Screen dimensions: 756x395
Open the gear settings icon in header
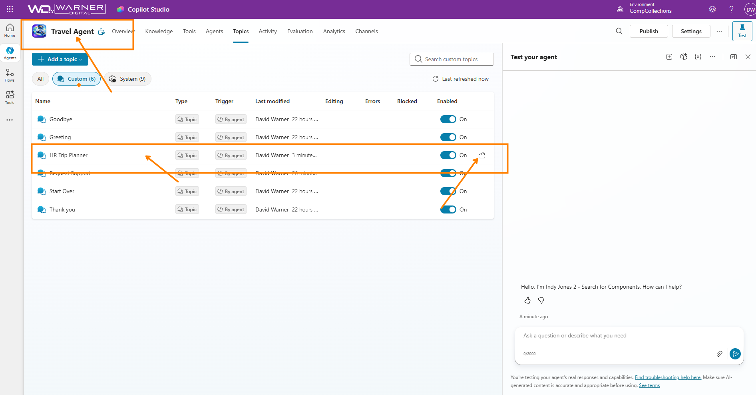[712, 9]
